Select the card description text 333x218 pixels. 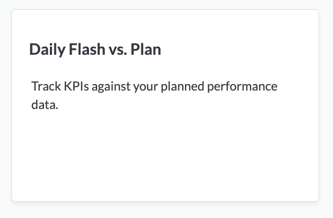(154, 95)
